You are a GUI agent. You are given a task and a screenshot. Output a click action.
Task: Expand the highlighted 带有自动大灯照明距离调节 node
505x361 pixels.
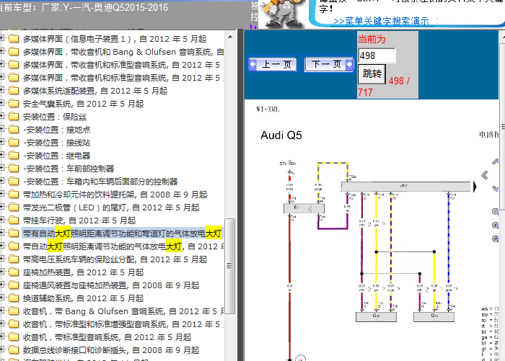1,233
